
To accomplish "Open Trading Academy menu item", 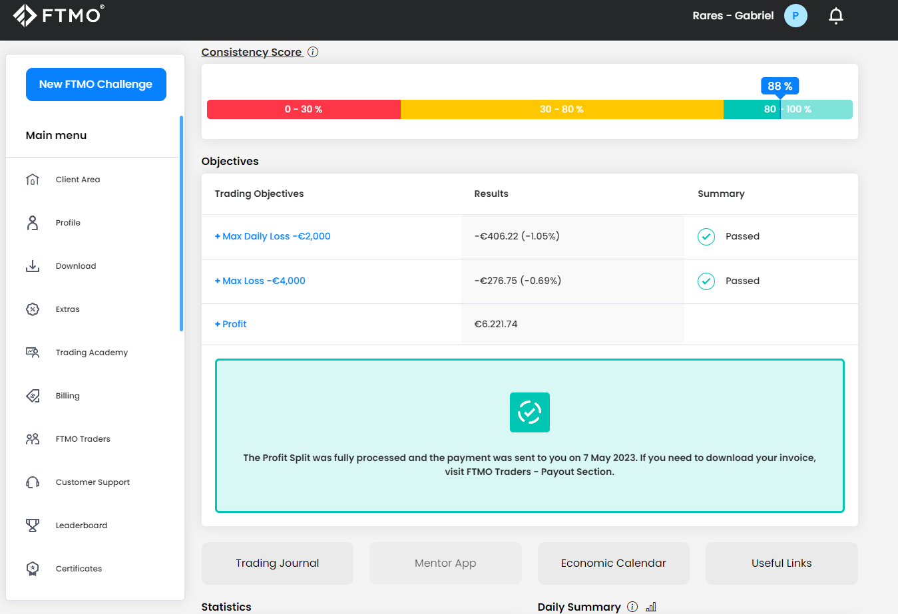I will pos(93,353).
